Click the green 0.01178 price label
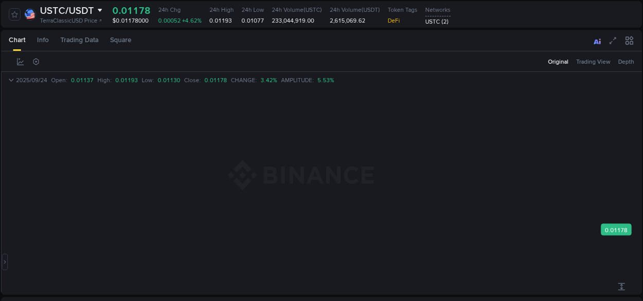The height and width of the screenshot is (301, 643). click(616, 230)
